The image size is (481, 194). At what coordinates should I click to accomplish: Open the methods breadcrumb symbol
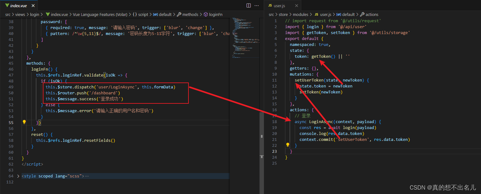[188, 14]
